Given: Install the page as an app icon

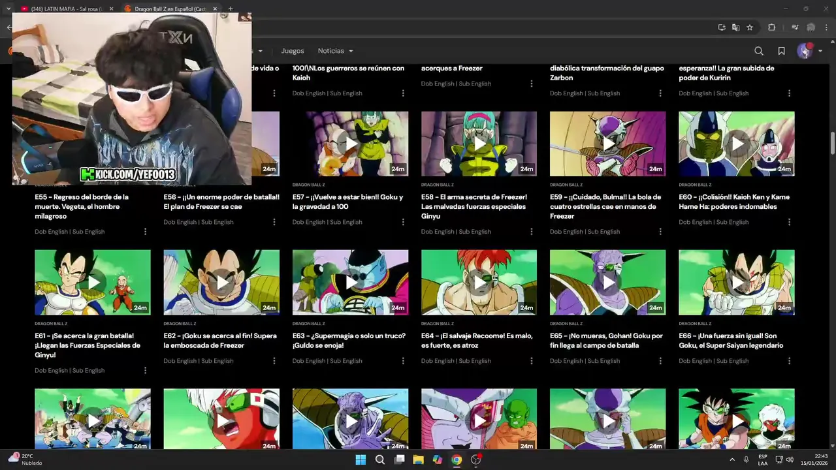Looking at the screenshot, I should point(721,27).
